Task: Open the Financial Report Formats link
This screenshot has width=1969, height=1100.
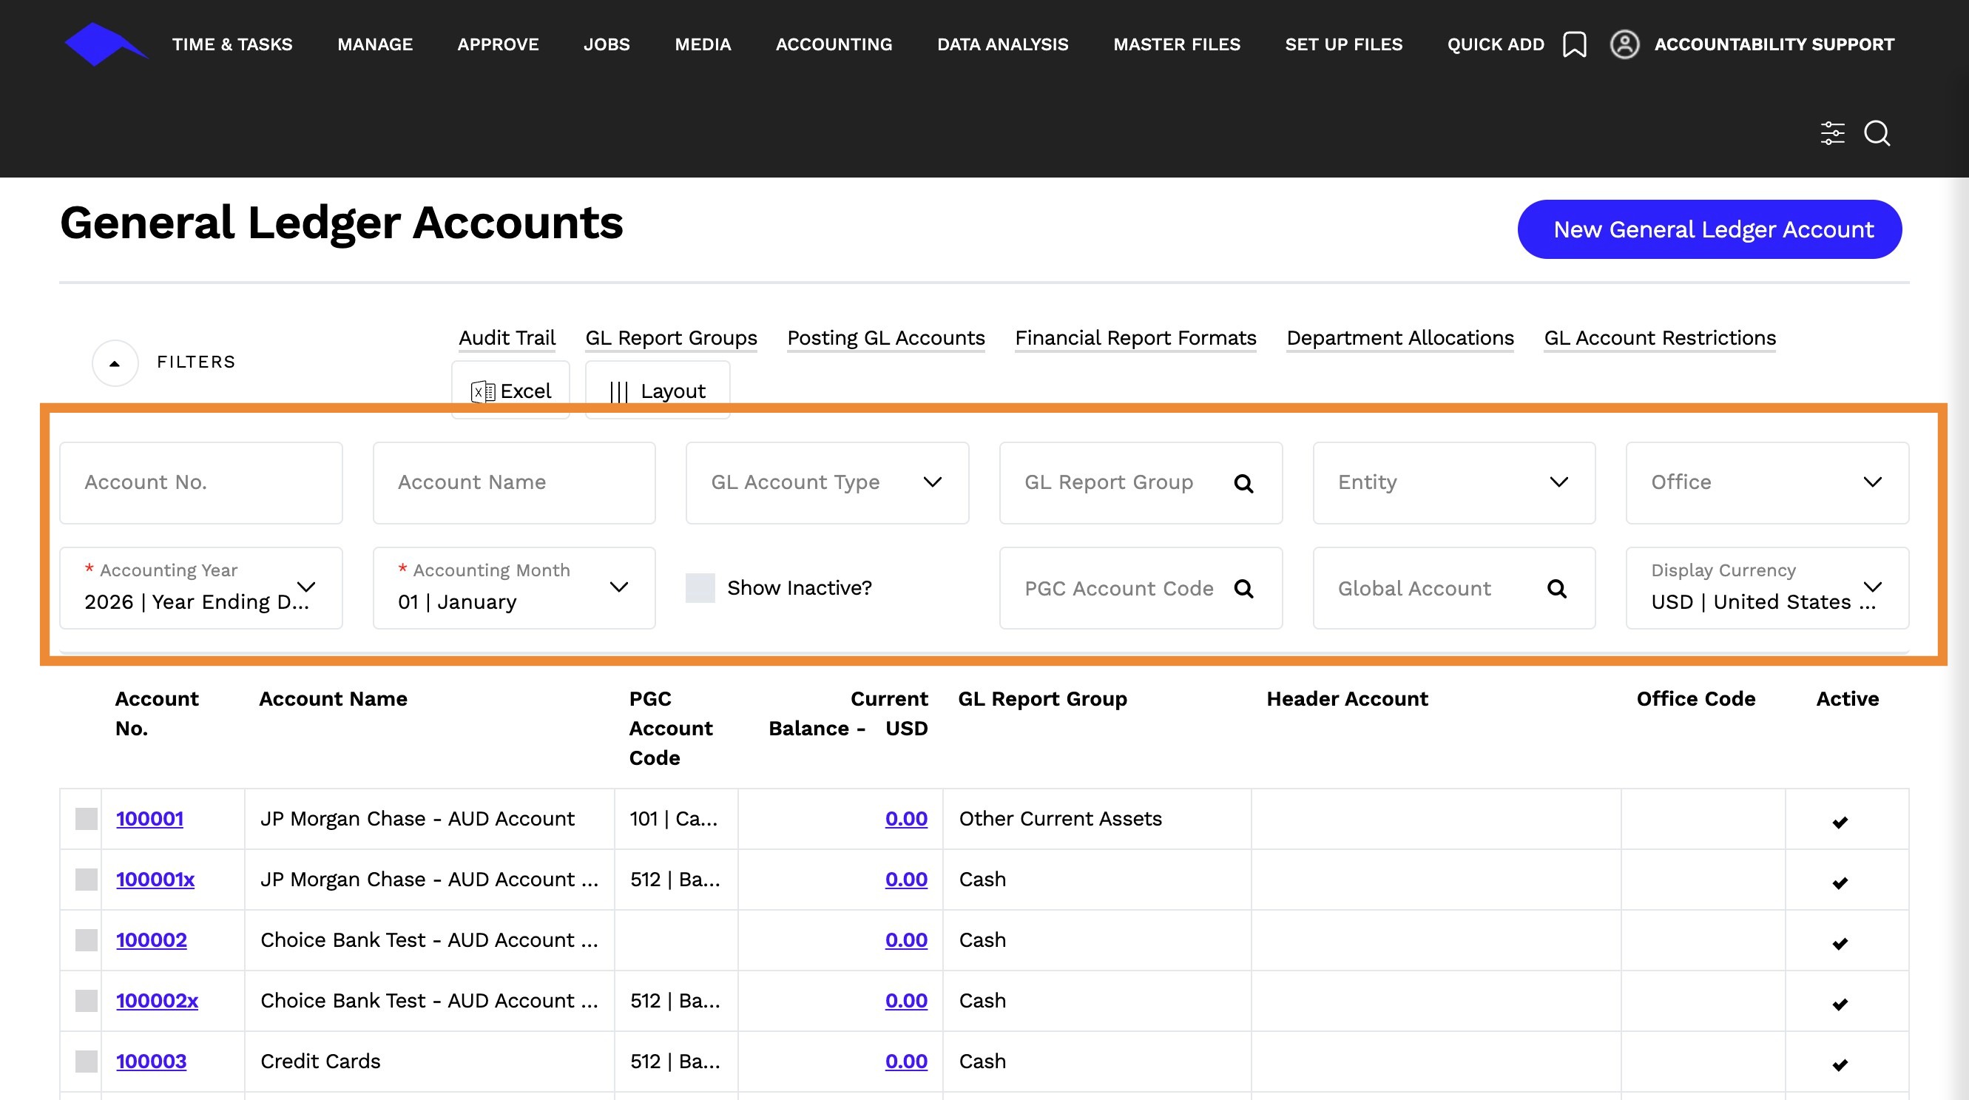Action: coord(1136,338)
